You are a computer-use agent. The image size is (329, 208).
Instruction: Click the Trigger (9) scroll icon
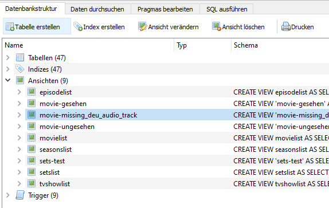[20, 195]
